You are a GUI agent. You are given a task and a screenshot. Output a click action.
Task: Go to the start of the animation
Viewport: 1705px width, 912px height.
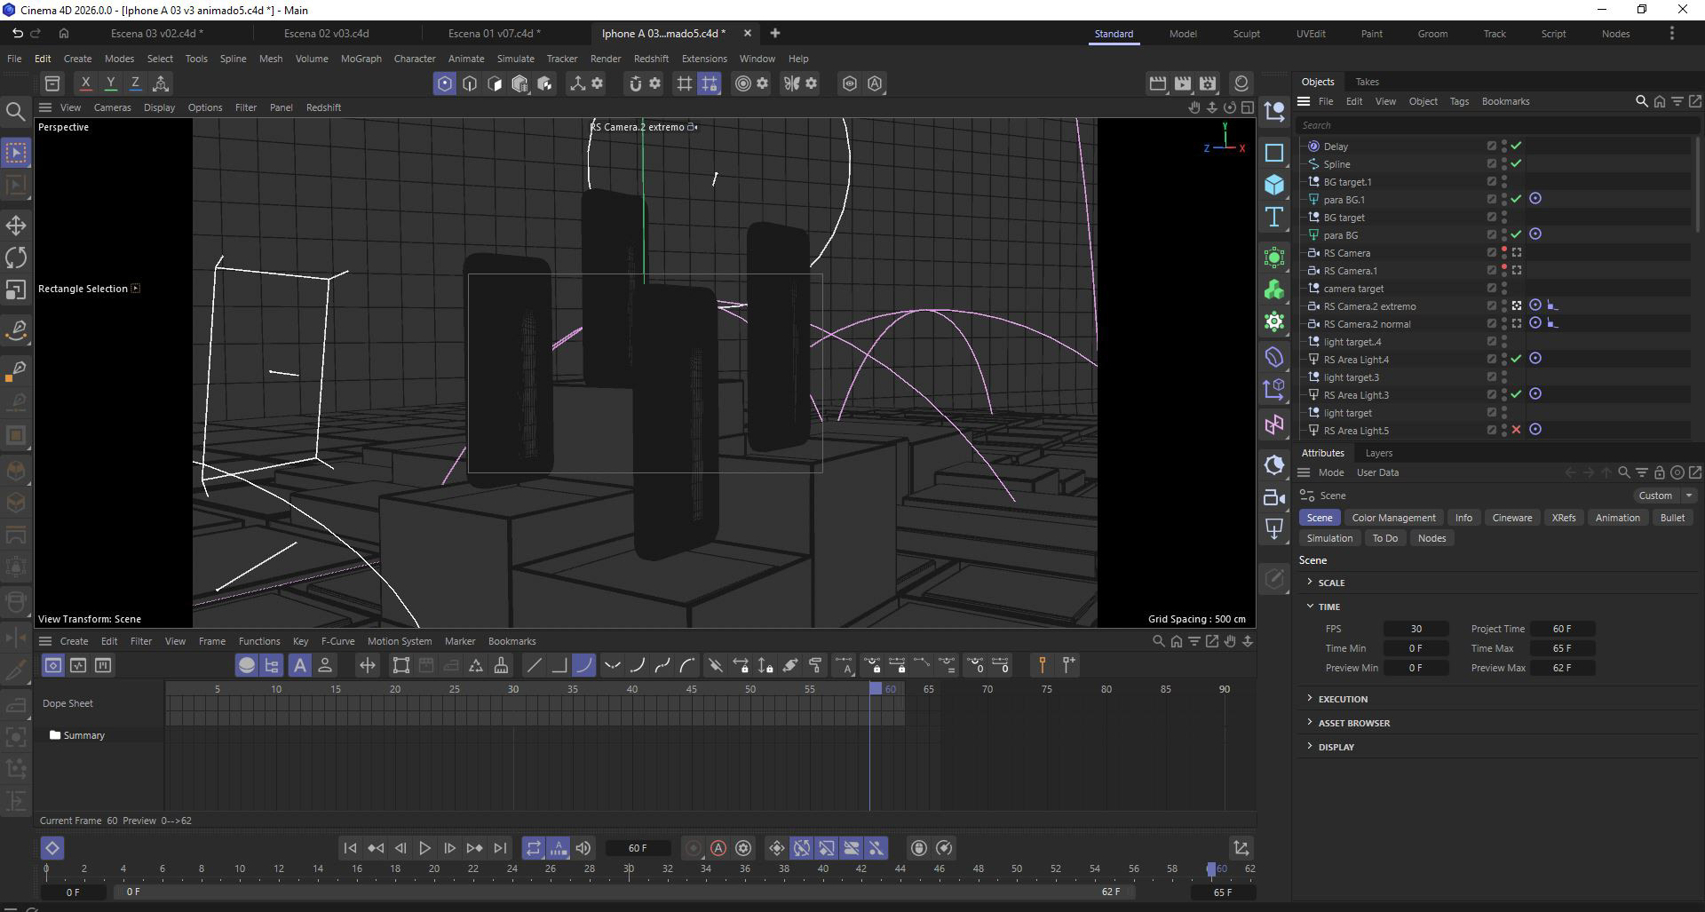(x=350, y=848)
